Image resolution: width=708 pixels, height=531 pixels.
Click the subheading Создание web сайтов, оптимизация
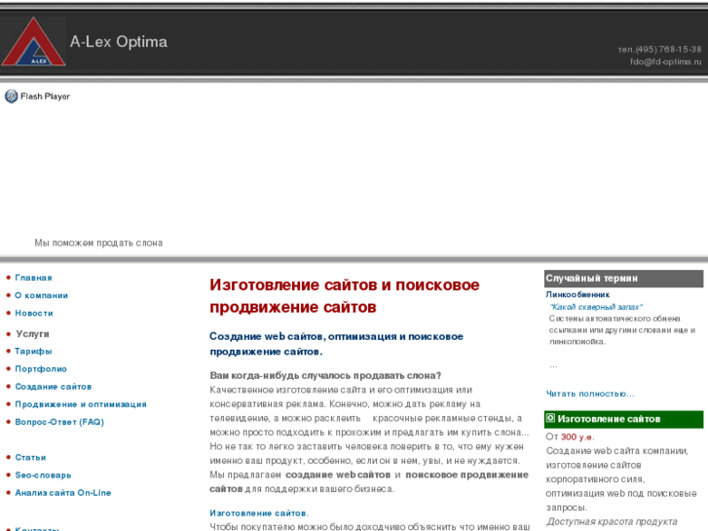click(336, 344)
